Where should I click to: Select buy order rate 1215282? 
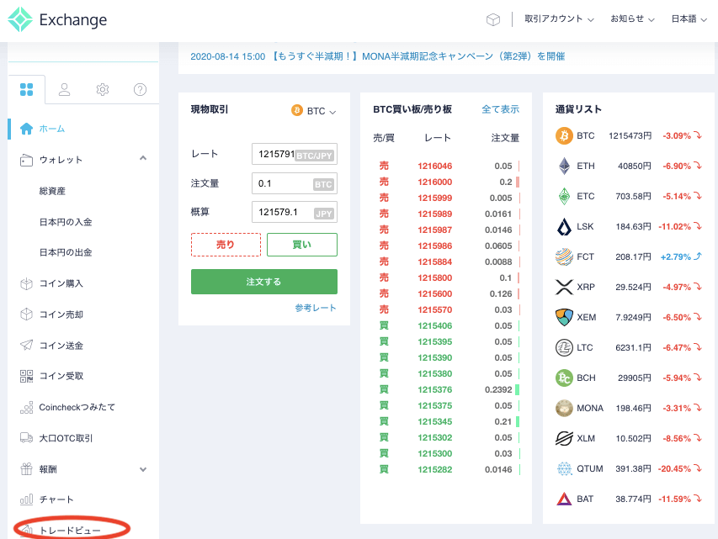click(434, 469)
